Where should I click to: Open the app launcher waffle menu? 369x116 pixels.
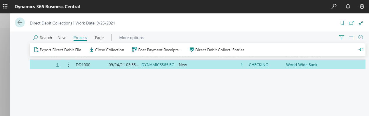[x=5, y=6]
